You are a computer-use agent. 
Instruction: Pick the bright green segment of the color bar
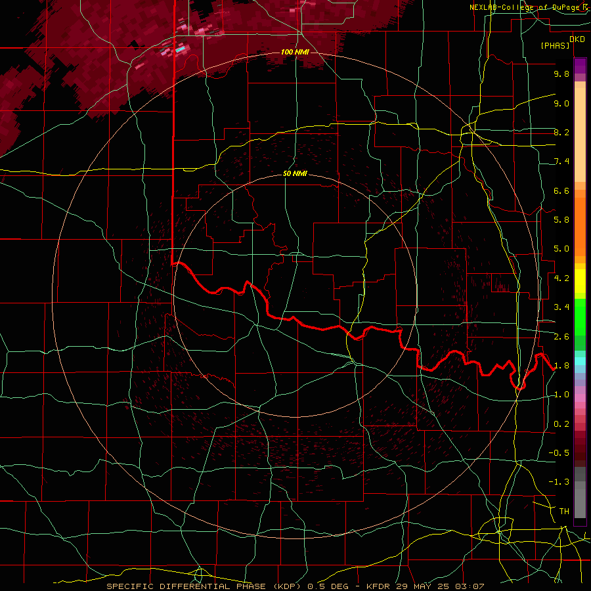click(580, 317)
